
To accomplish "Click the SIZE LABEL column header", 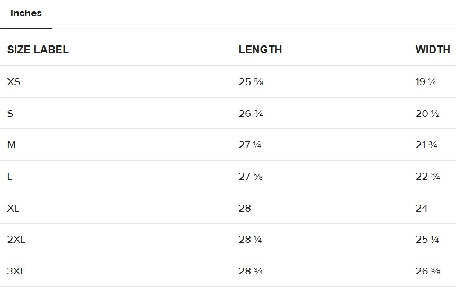I will 38,50.
